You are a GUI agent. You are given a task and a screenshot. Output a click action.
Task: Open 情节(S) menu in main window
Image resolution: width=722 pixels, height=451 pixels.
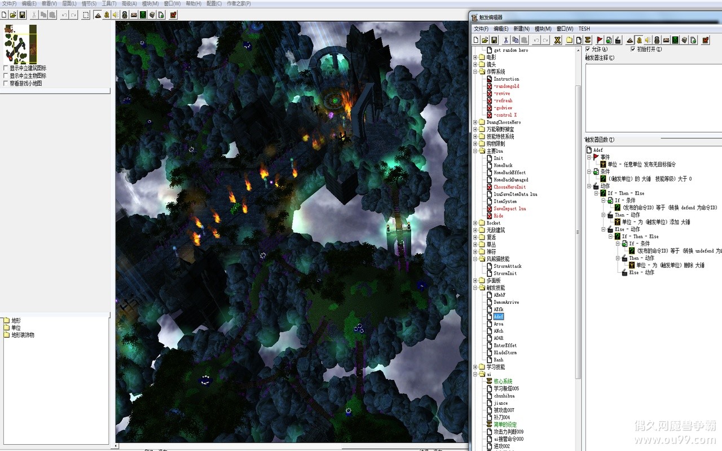click(x=89, y=3)
